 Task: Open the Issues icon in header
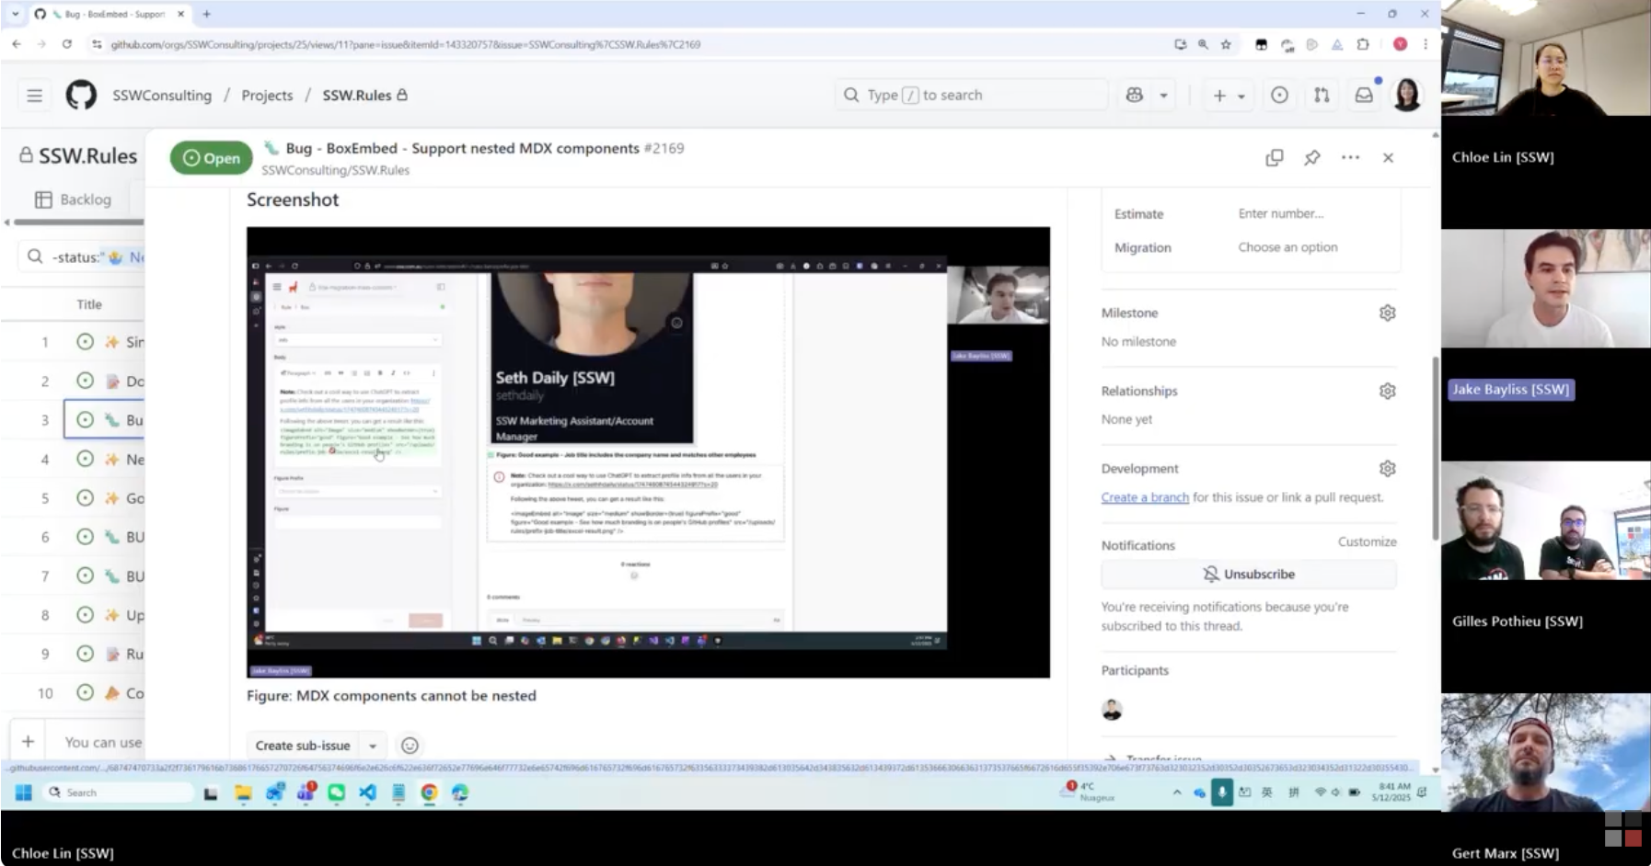click(1279, 96)
